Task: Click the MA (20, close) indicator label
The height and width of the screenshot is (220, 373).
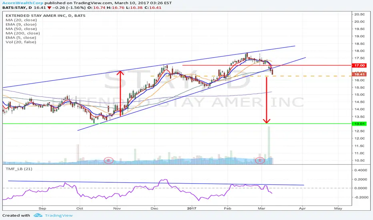Action: pos(21,20)
